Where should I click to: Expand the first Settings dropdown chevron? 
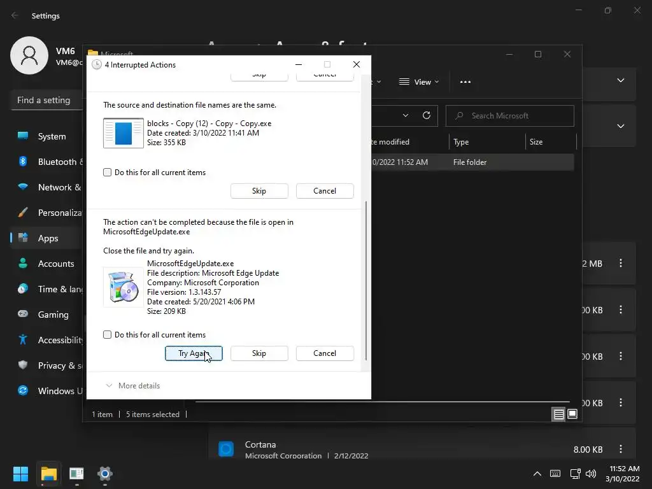coord(620,80)
